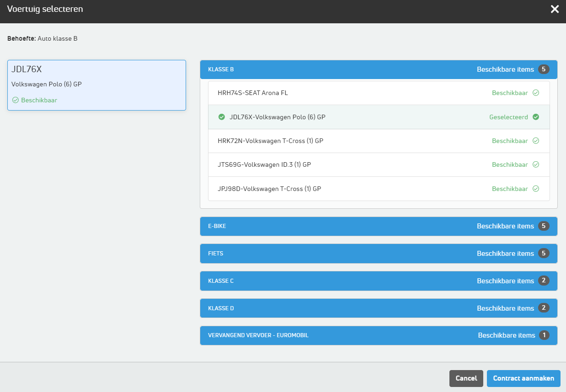
Task: Click the selected JDL76X vehicle card
Action: pyautogui.click(x=96, y=85)
